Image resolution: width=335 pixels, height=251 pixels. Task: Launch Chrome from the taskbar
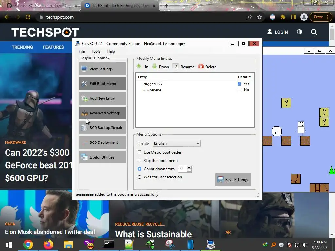click(28, 244)
